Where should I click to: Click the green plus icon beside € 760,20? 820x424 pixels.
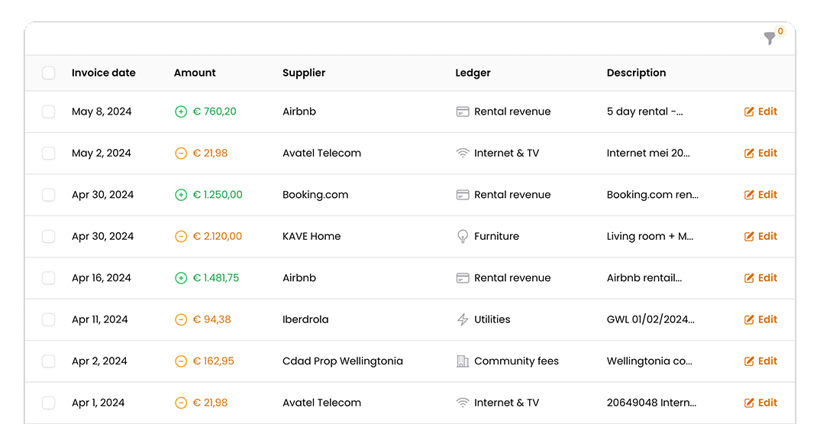pos(181,112)
